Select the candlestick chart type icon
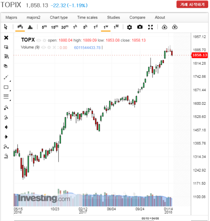The image size is (210, 221). (x=20, y=27)
